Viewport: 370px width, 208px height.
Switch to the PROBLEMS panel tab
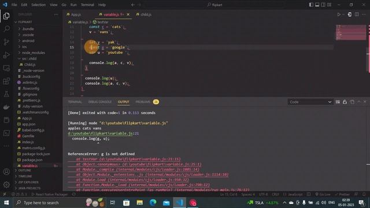point(143,102)
